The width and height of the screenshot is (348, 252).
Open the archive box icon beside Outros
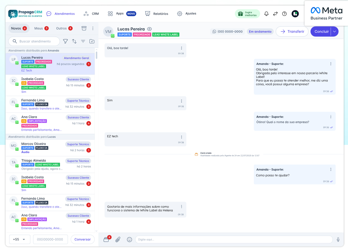tap(84, 28)
